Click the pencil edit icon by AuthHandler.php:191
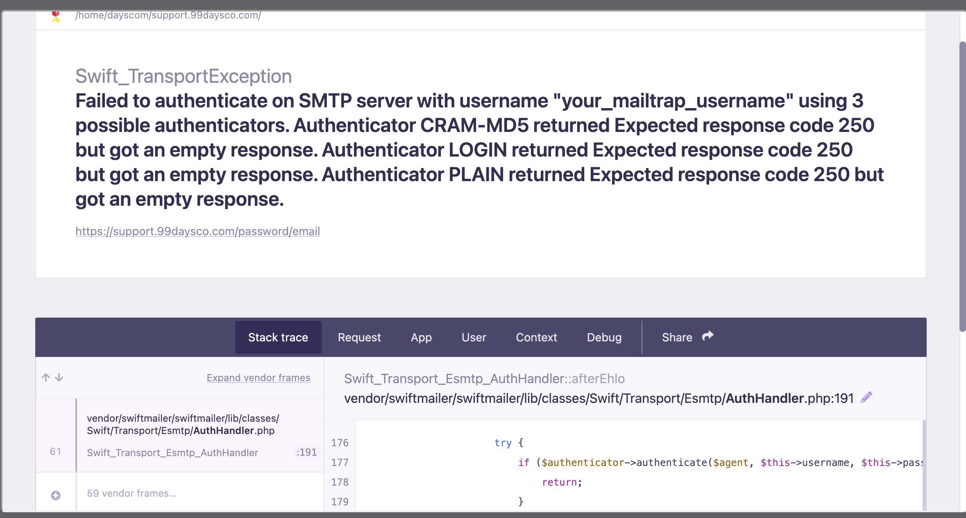 (866, 398)
